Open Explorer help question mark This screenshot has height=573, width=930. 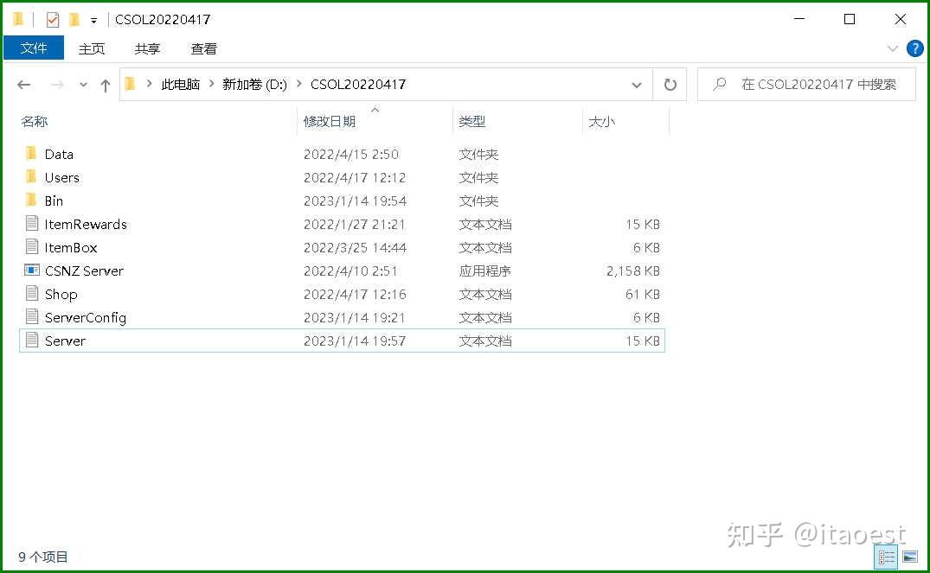(914, 48)
